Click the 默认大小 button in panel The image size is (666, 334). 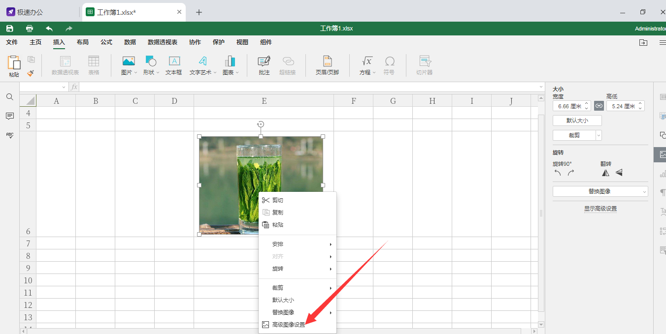577,121
